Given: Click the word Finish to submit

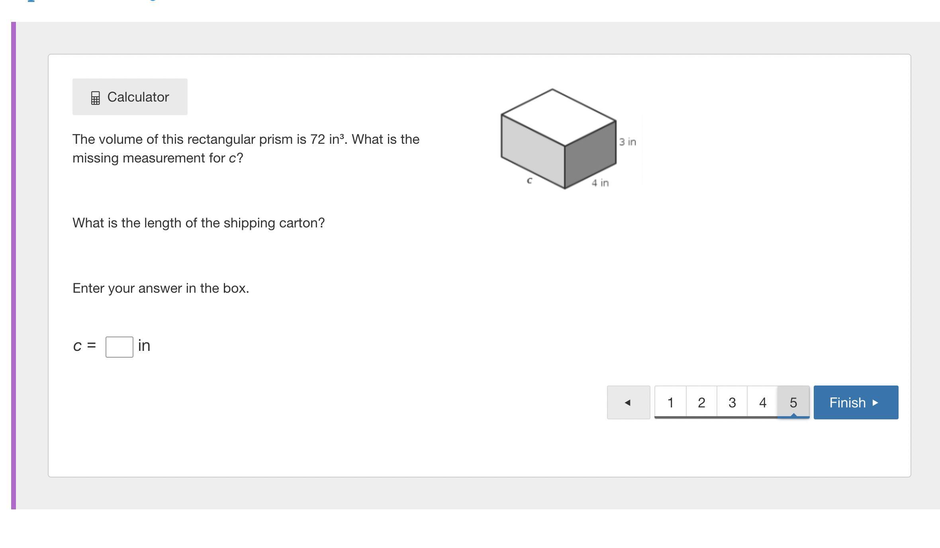Looking at the screenshot, I should click(847, 403).
